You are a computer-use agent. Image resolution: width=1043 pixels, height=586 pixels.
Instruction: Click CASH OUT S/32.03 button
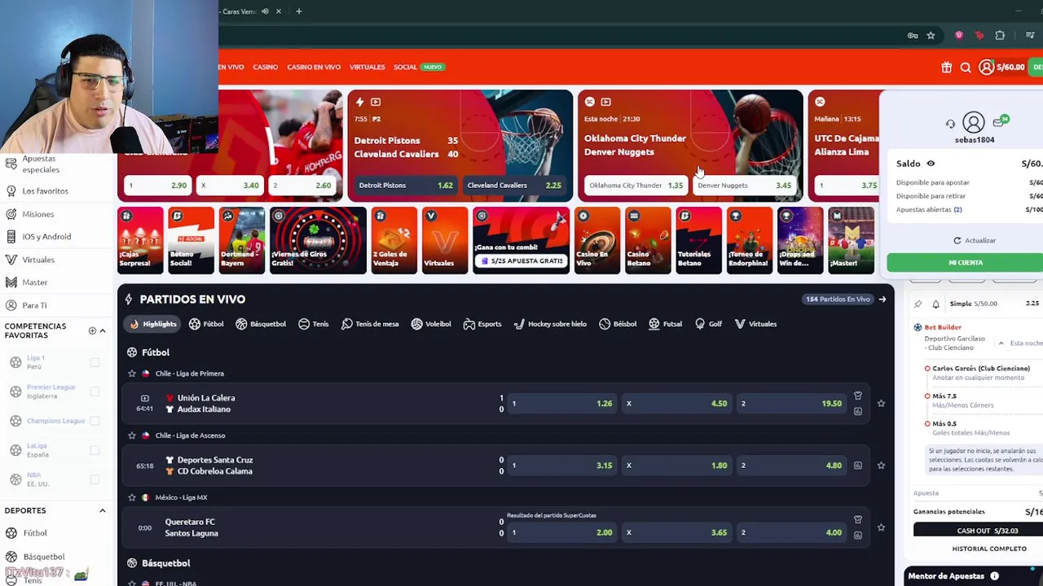pos(978,531)
